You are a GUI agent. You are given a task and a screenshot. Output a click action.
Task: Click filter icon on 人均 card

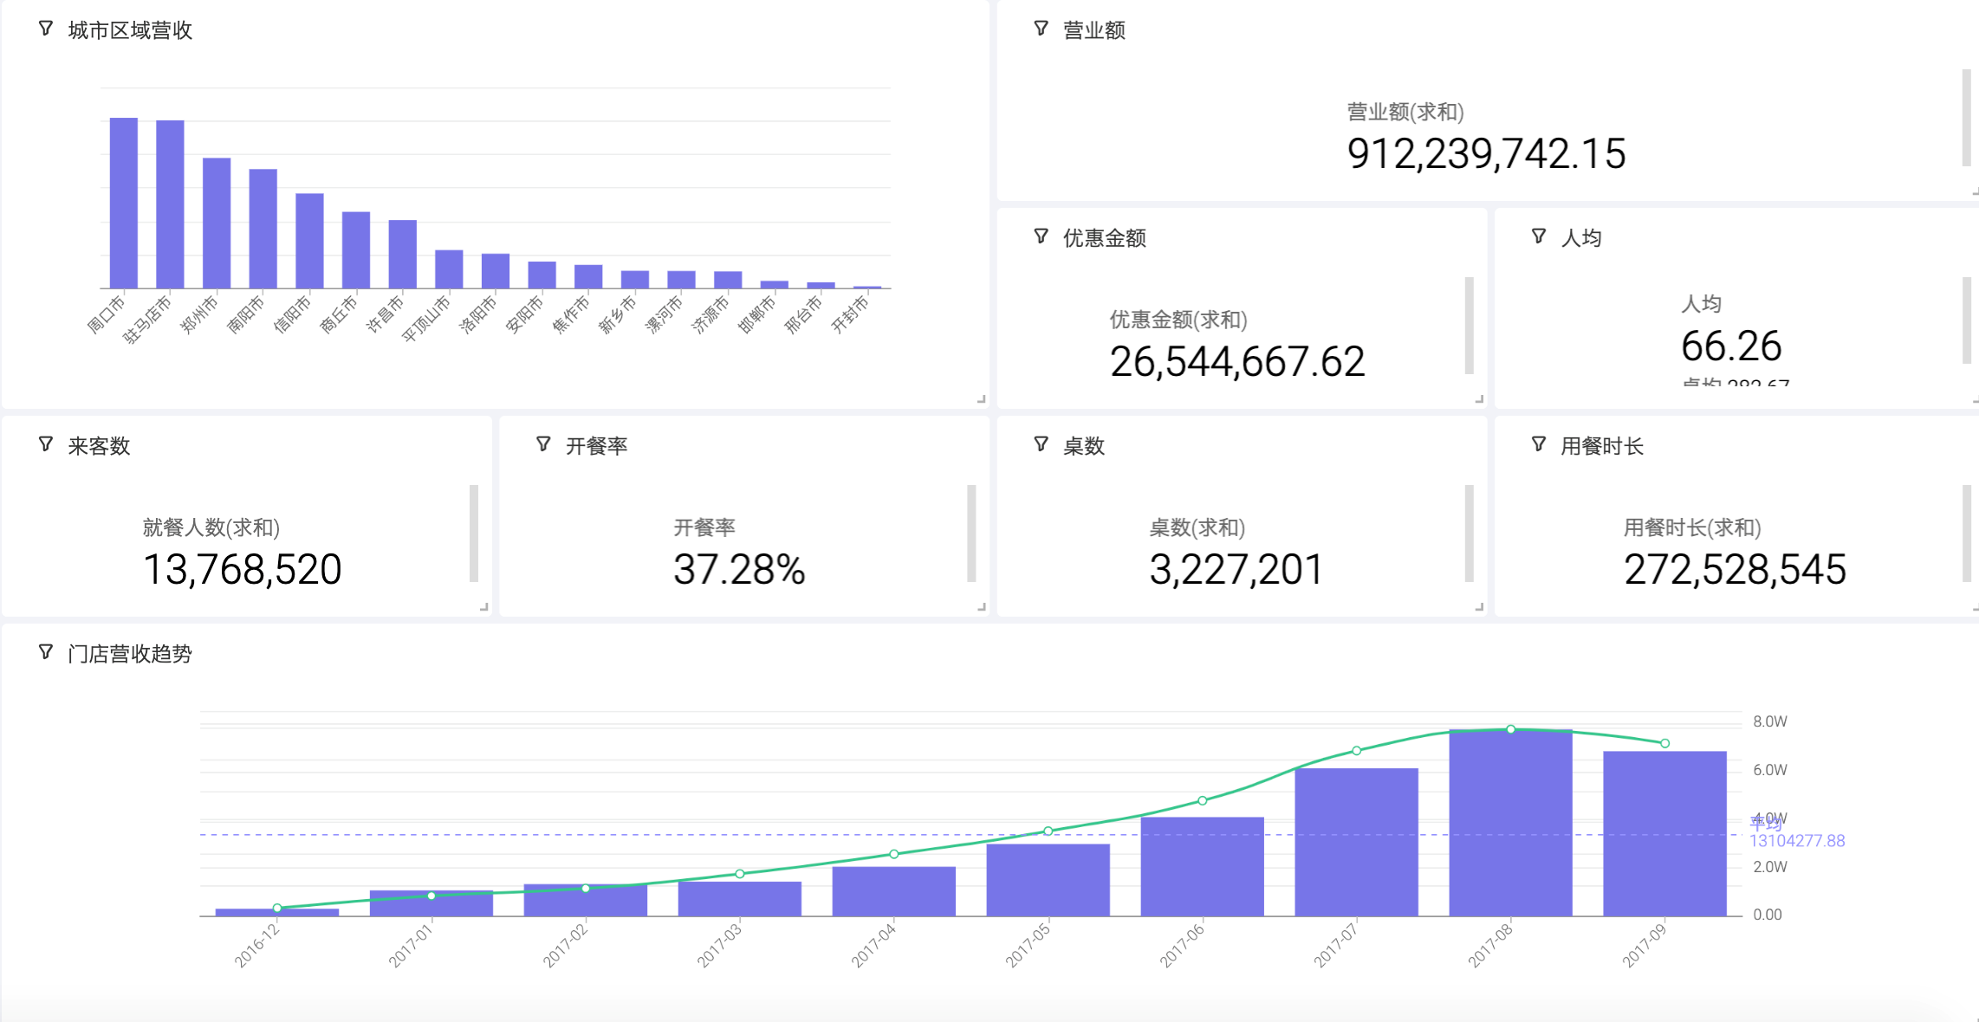coord(1538,237)
